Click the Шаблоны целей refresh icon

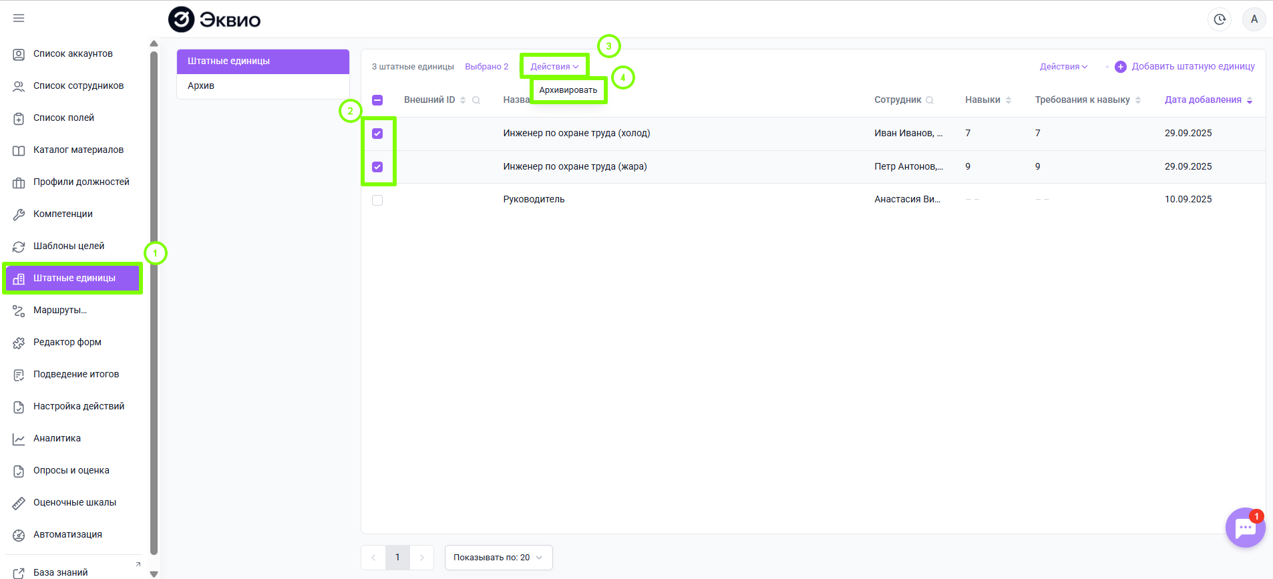click(19, 246)
